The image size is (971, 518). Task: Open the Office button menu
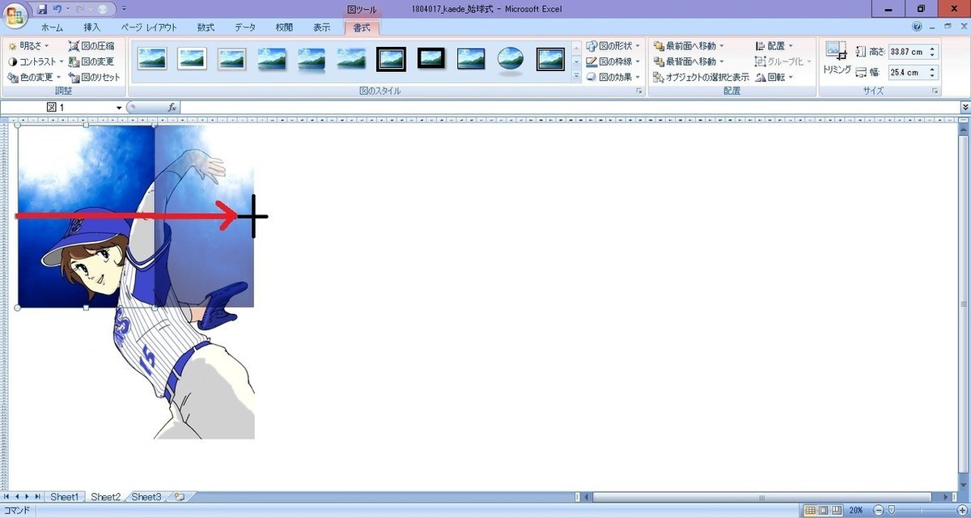pos(16,15)
